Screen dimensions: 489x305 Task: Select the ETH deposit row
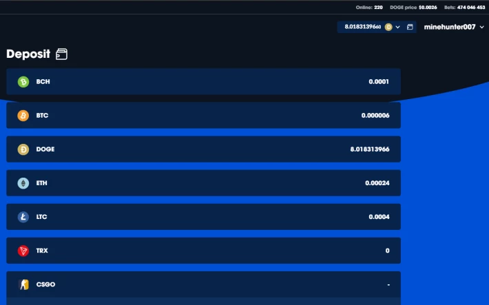pyautogui.click(x=203, y=183)
